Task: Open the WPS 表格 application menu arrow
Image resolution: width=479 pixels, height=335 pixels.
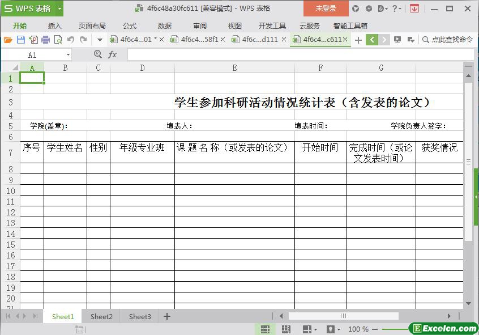Action: [60, 9]
